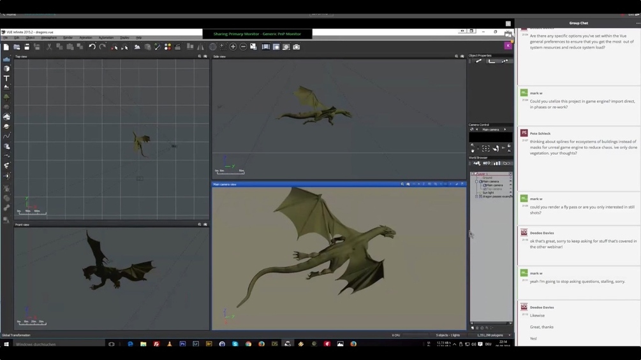Screen dimensions: 641x360
Task: Expand the dragon object in World Browser
Action: [x=476, y=196]
